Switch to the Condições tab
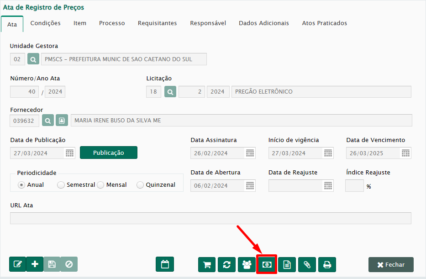Screen dimensions: 426x279 point(45,23)
